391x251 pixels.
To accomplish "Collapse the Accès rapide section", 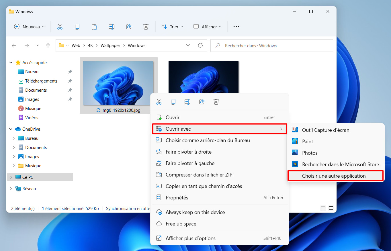I will 11,63.
